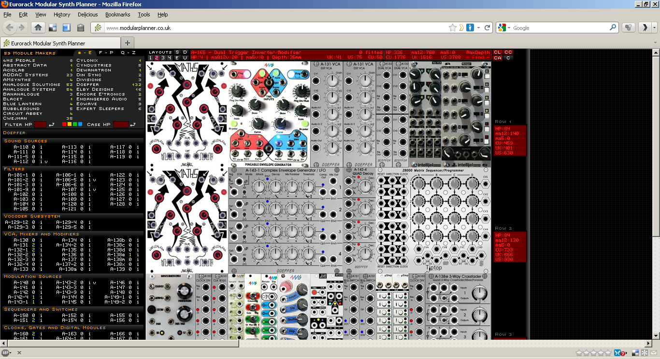660x359 pixels.
Task: Click into the Filter HP input field
Action: [x=40, y=124]
